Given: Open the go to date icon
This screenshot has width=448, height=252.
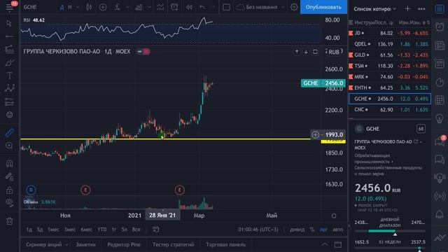Looking at the screenshot, I should pyautogui.click(x=155, y=230).
